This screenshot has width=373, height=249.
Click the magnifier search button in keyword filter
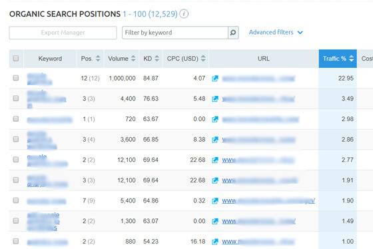point(233,33)
